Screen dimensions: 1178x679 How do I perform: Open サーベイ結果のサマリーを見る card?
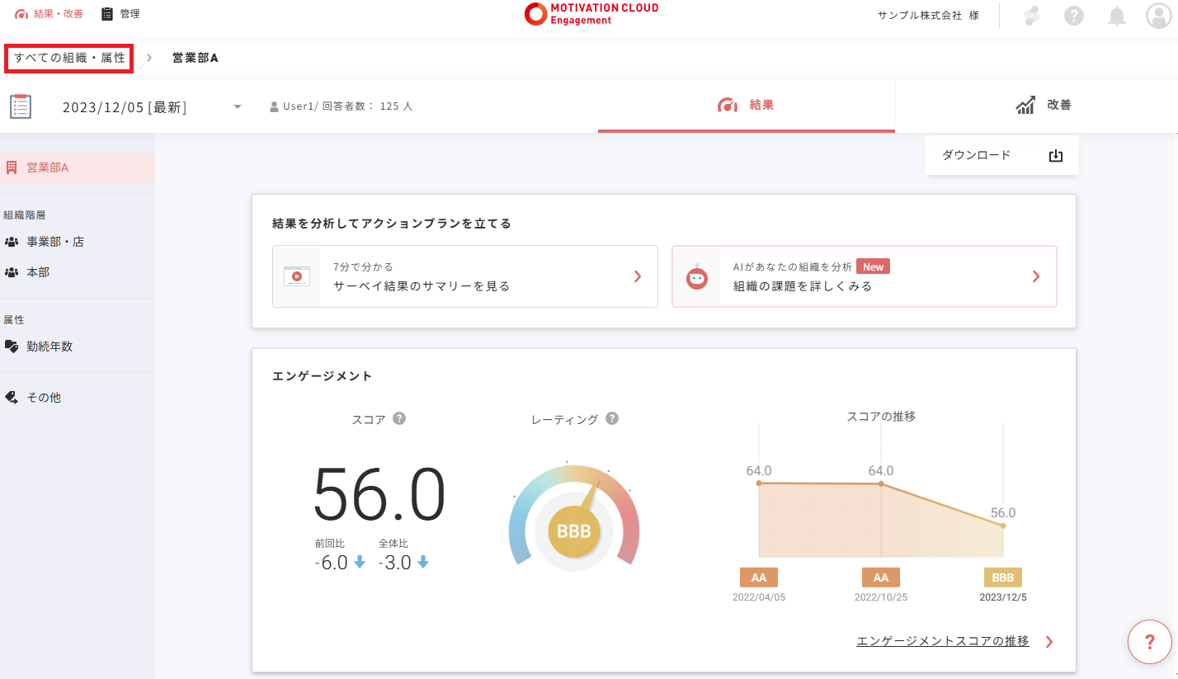coord(464,276)
